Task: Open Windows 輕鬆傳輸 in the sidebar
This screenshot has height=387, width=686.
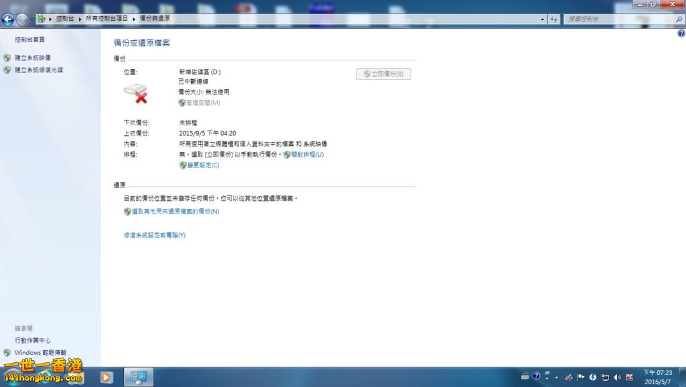Action: pyautogui.click(x=40, y=353)
